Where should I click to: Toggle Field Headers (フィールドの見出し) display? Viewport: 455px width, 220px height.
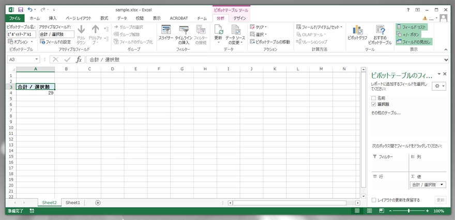coord(414,42)
